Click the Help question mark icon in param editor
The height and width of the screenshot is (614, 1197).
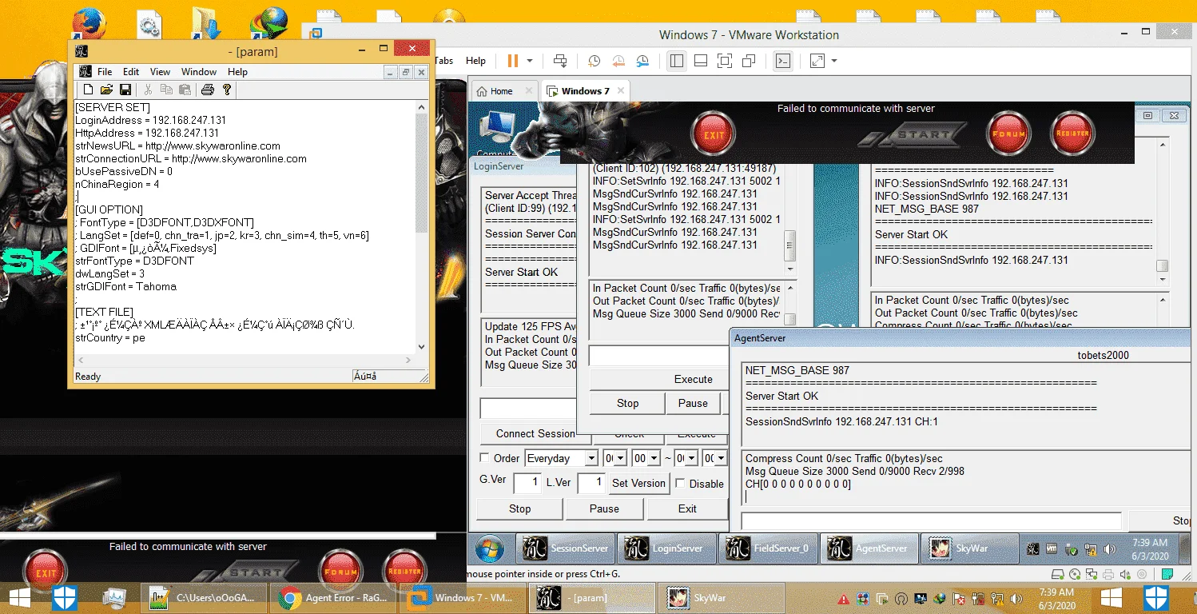pos(227,90)
